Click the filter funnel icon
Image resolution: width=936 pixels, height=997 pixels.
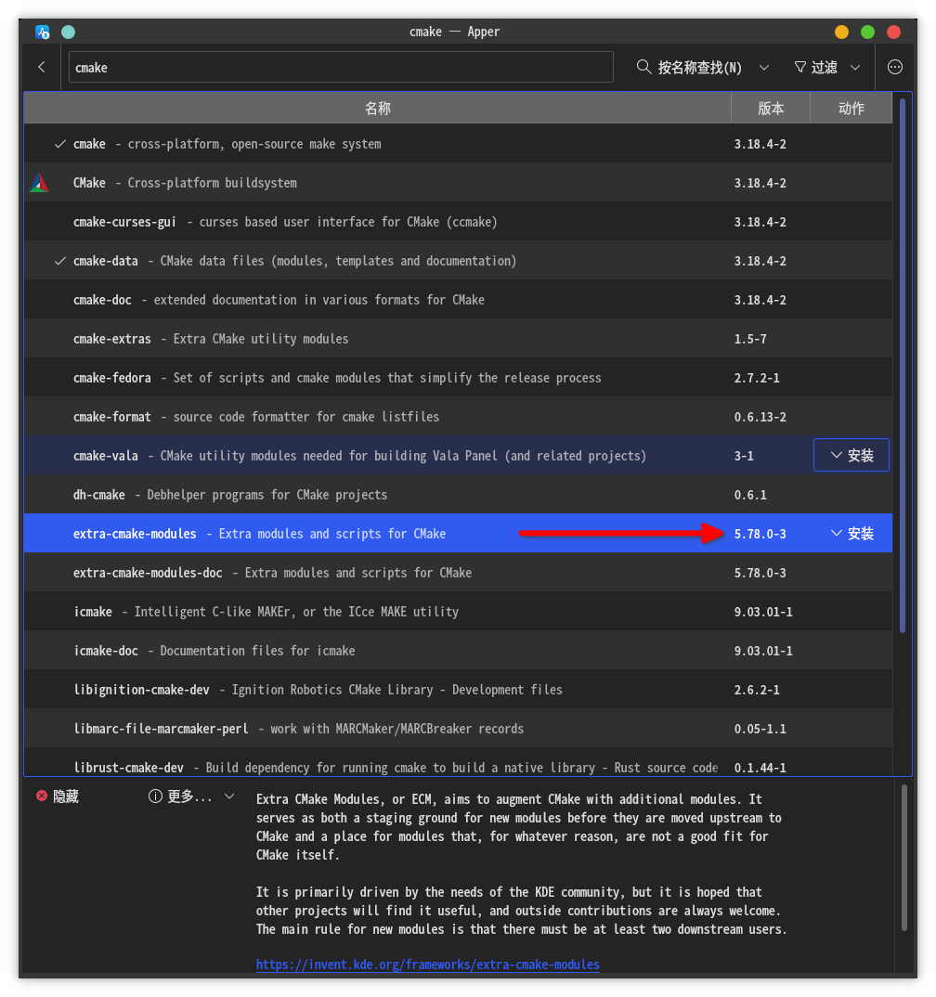coord(800,67)
